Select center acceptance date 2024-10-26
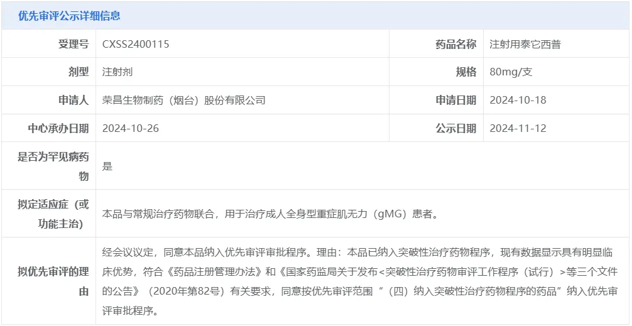Image resolution: width=632 pixels, height=326 pixels. pos(131,128)
